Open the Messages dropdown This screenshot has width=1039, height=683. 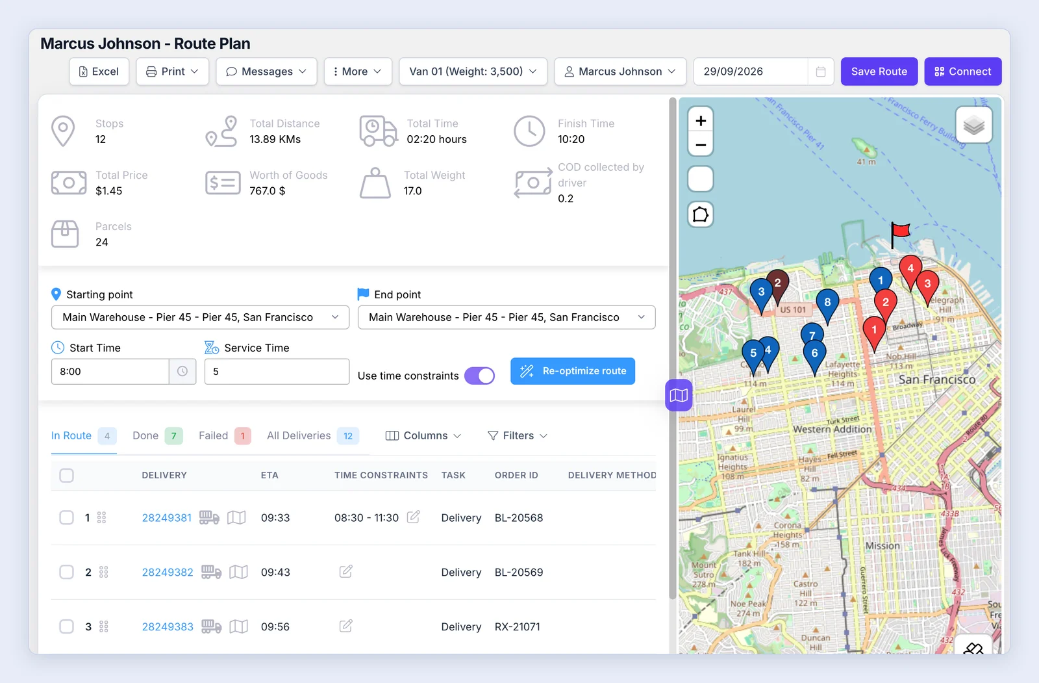pos(266,71)
